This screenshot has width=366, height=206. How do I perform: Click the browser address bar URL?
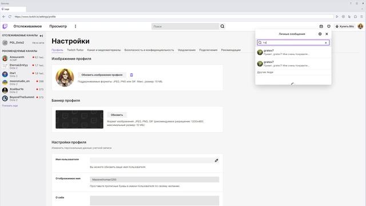coord(173,17)
